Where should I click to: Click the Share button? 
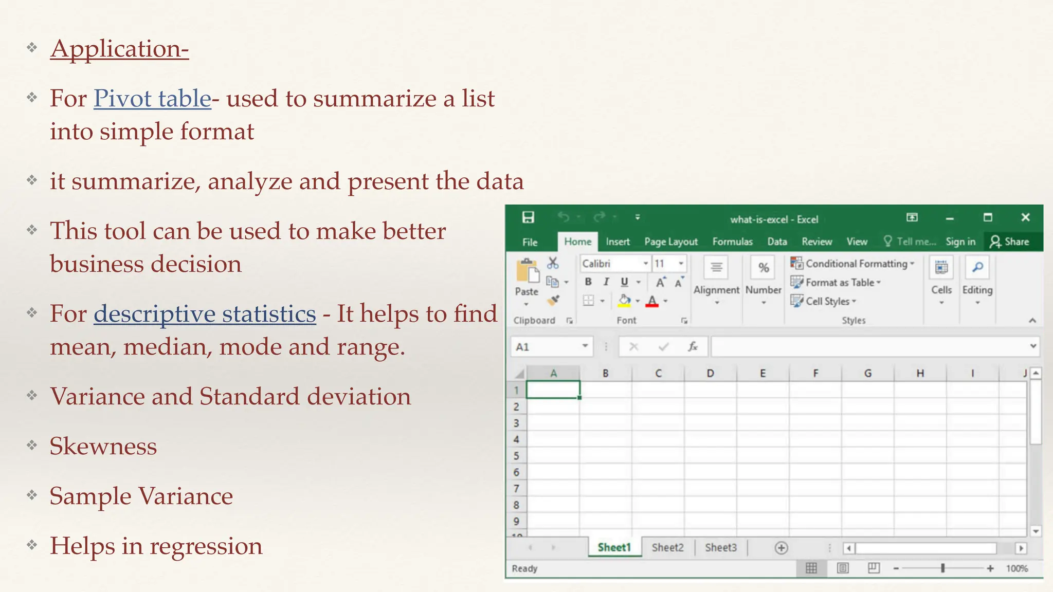click(x=1010, y=242)
